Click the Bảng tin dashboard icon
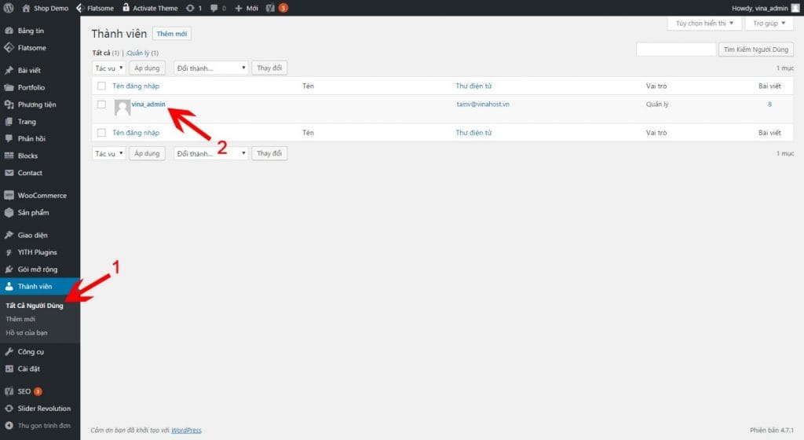This screenshot has height=440, width=804. click(x=9, y=31)
